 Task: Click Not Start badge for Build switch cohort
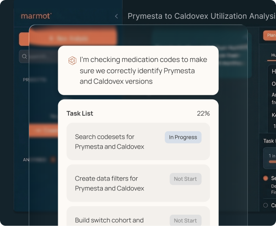pos(185,220)
